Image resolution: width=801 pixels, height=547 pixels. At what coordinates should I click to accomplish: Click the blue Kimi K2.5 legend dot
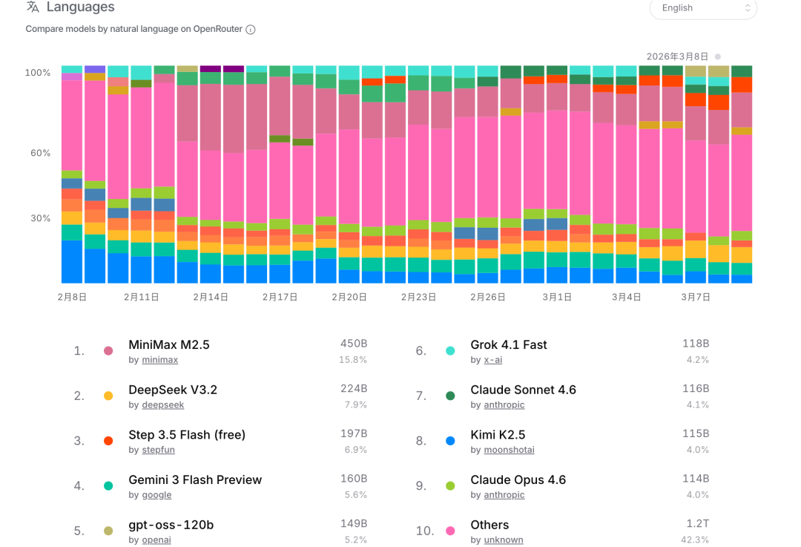click(x=450, y=441)
